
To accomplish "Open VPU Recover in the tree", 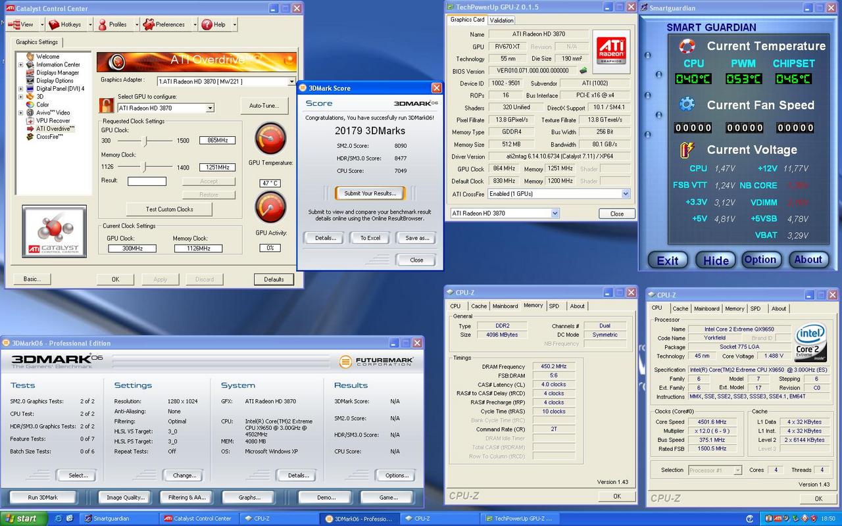I will tap(53, 121).
